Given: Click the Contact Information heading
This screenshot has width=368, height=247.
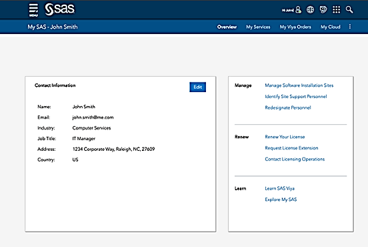Looking at the screenshot, I should [55, 85].
